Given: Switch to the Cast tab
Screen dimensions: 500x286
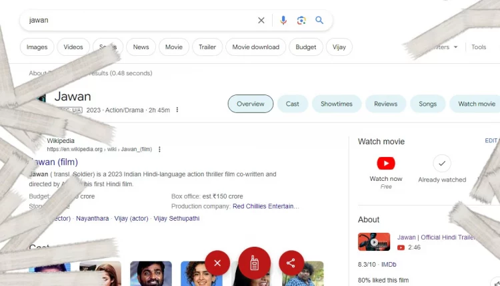Looking at the screenshot, I should [293, 104].
